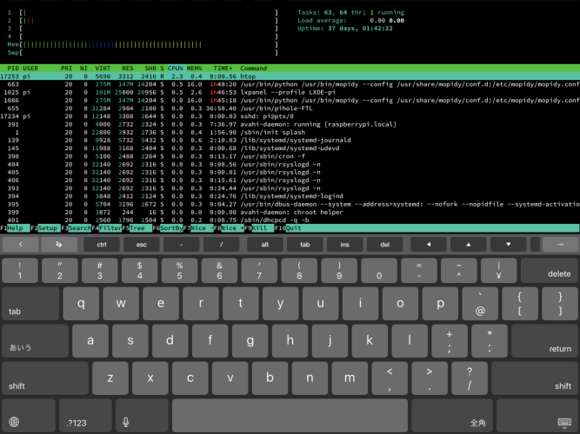
Task: Tap the back chevron in key toolbar
Action: pyautogui.click(x=21, y=245)
